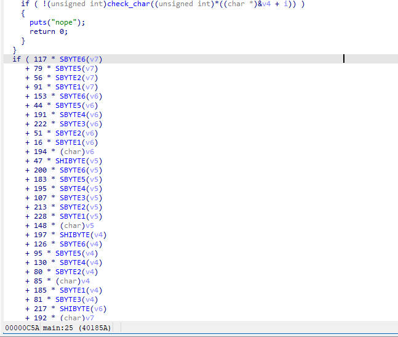Click the (40185A) address in status bar

(x=94, y=328)
